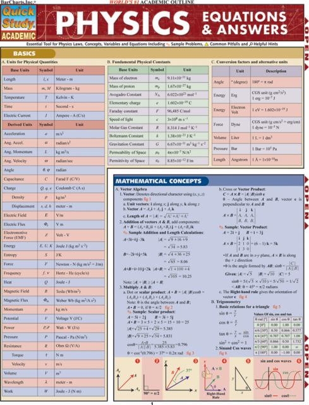The height and width of the screenshot is (405, 309).
Task: Open the Right-Hand Rule figure
Action: coord(215,380)
